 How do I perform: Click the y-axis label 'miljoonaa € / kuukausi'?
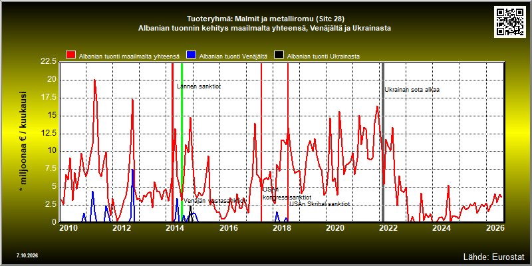pos(24,142)
